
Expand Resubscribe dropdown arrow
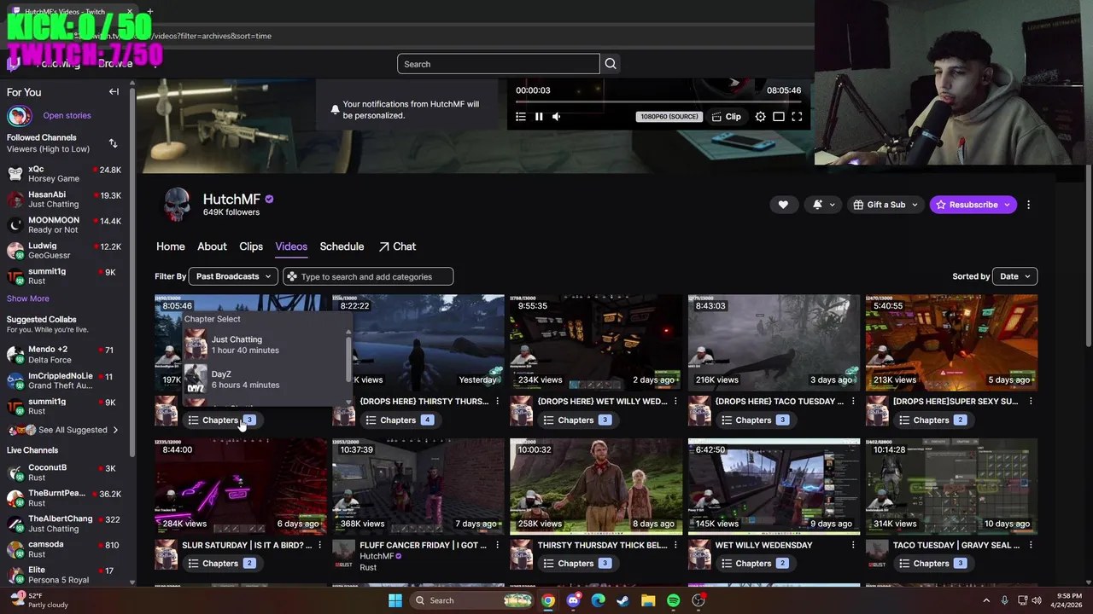(1008, 205)
